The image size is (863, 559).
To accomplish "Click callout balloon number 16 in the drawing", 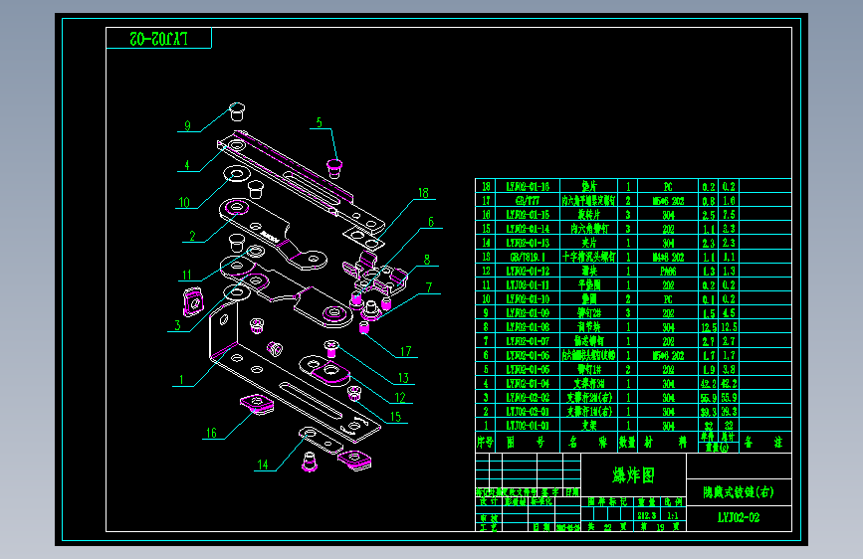I will [x=211, y=433].
